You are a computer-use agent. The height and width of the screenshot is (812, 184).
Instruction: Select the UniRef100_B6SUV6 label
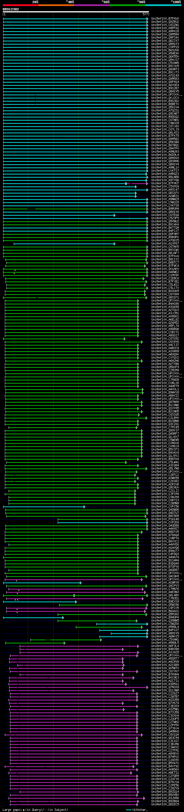point(165,50)
